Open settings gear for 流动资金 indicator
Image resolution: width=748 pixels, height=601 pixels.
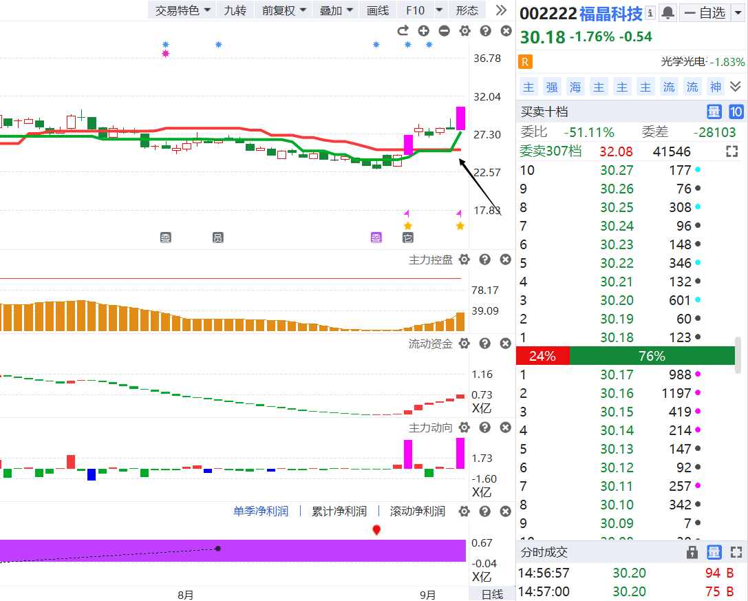(x=464, y=344)
